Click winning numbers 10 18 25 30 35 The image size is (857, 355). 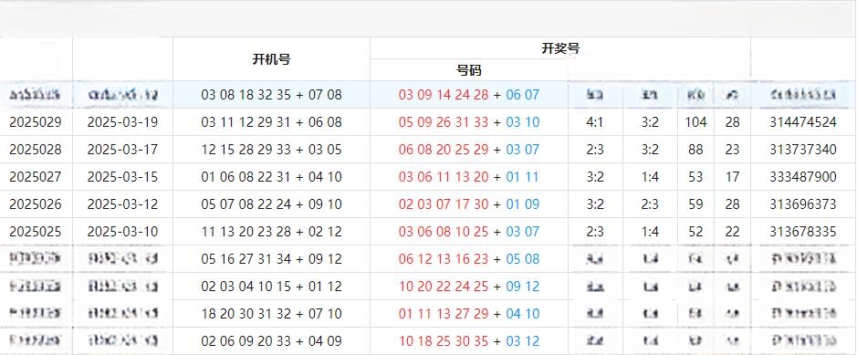pos(444,341)
